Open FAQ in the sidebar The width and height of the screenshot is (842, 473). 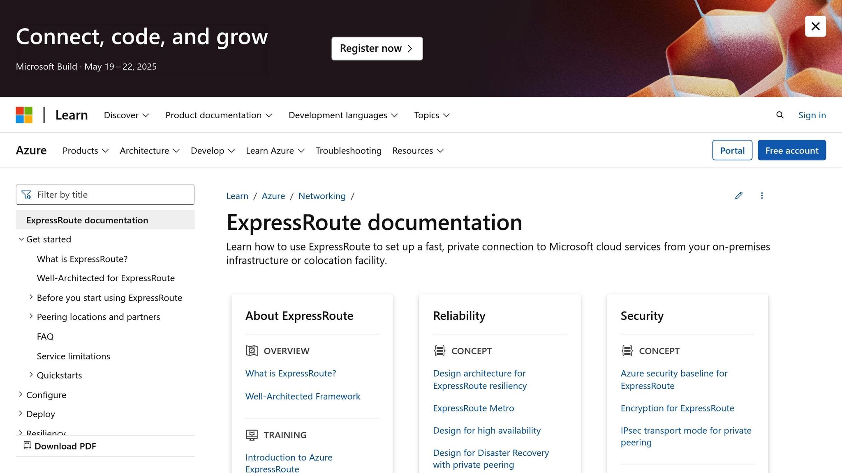tap(45, 337)
